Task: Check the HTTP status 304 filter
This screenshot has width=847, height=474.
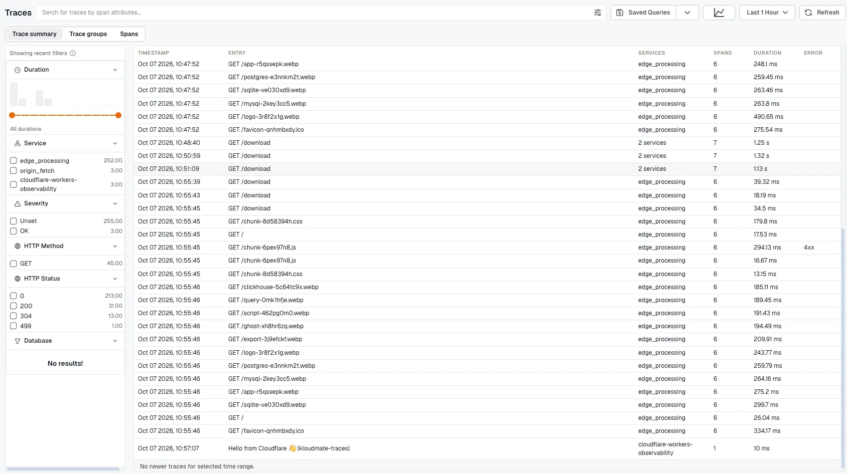Action: pyautogui.click(x=14, y=316)
